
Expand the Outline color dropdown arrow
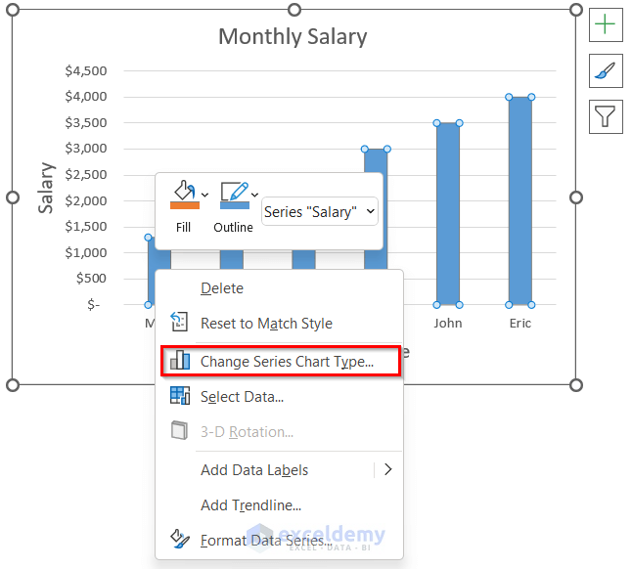click(x=254, y=196)
